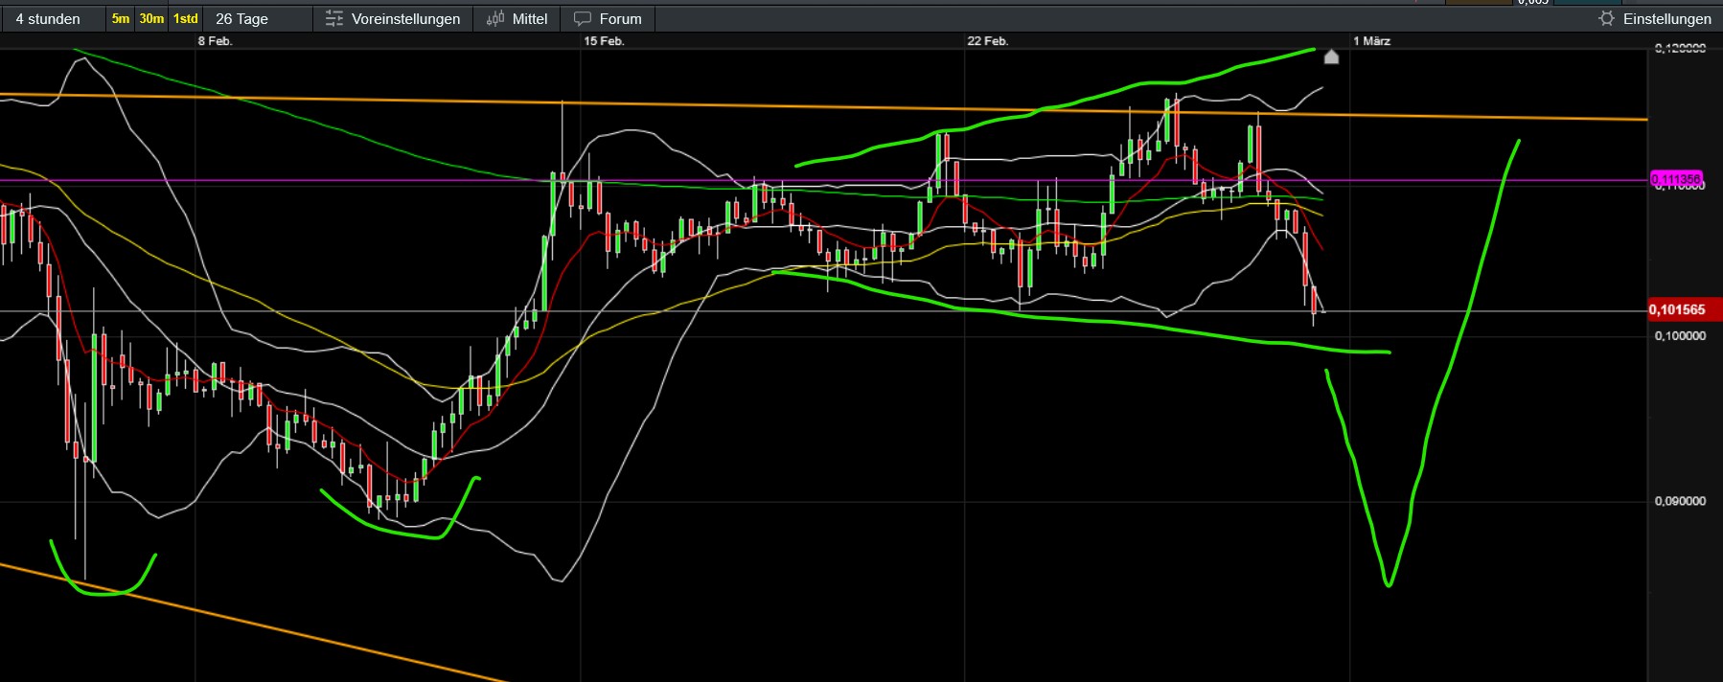Click the magenta 0,111356 price label
The width and height of the screenshot is (1723, 682).
coord(1675,179)
